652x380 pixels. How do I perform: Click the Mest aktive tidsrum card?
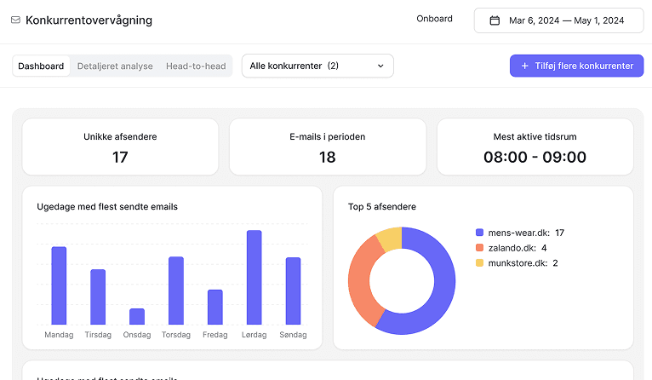(535, 147)
